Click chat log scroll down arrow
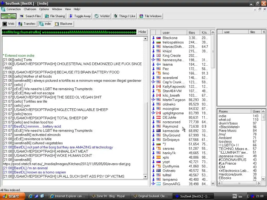Viewport: 267px width, 200px height. pyautogui.click(x=145, y=177)
